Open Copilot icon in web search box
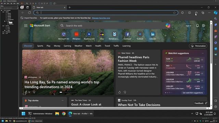219x123 pixels. pyautogui.click(x=168, y=26)
